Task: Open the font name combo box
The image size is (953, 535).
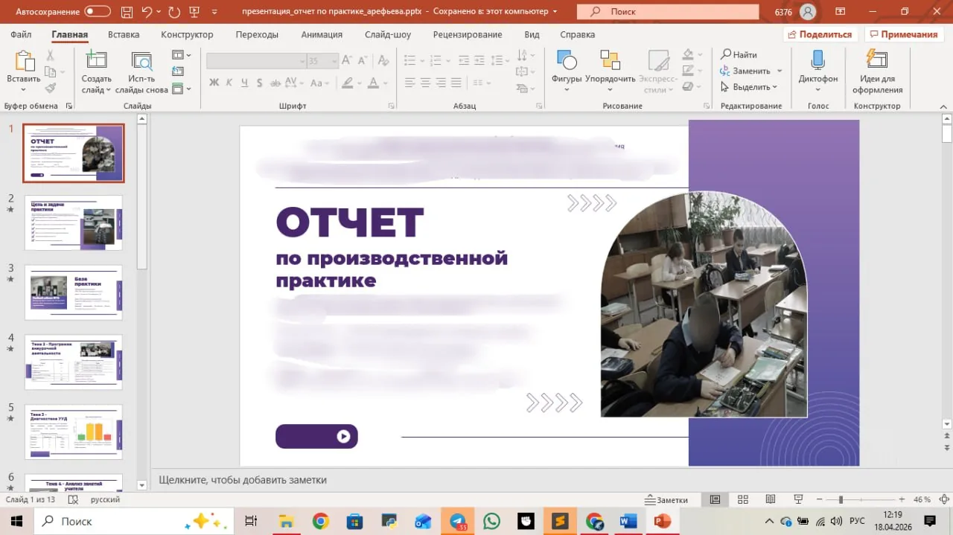Action: coord(256,61)
